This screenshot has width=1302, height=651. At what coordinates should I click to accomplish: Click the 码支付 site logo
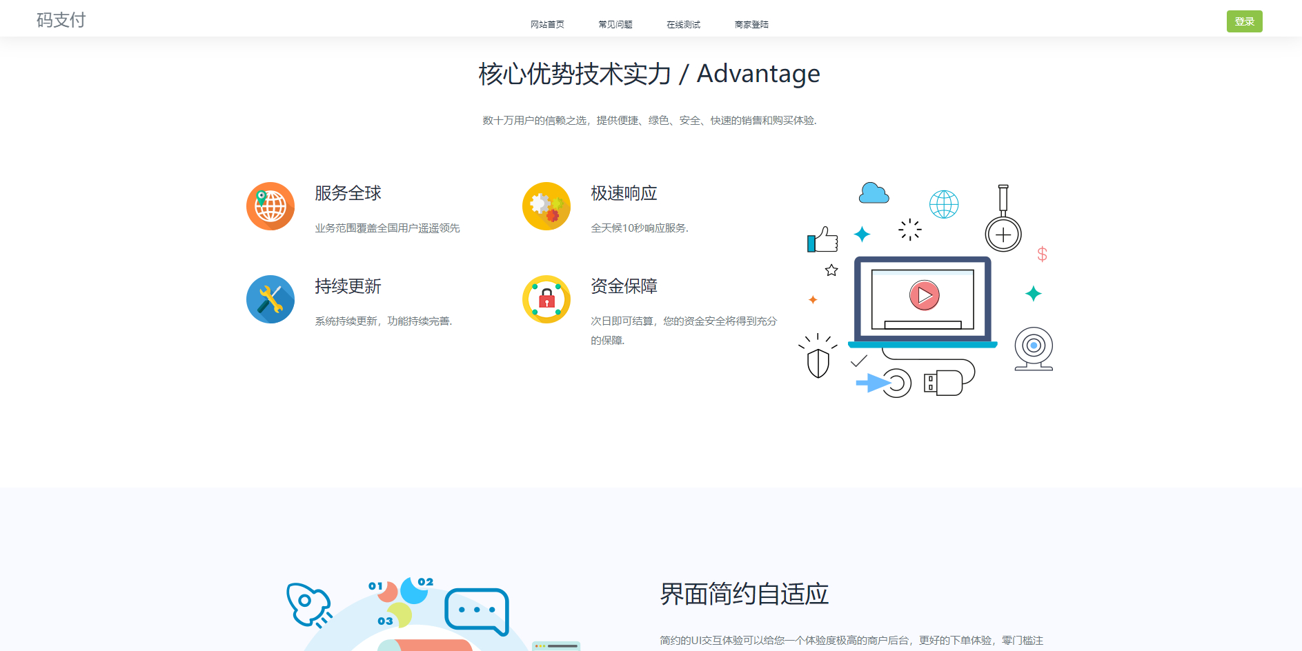tap(61, 20)
